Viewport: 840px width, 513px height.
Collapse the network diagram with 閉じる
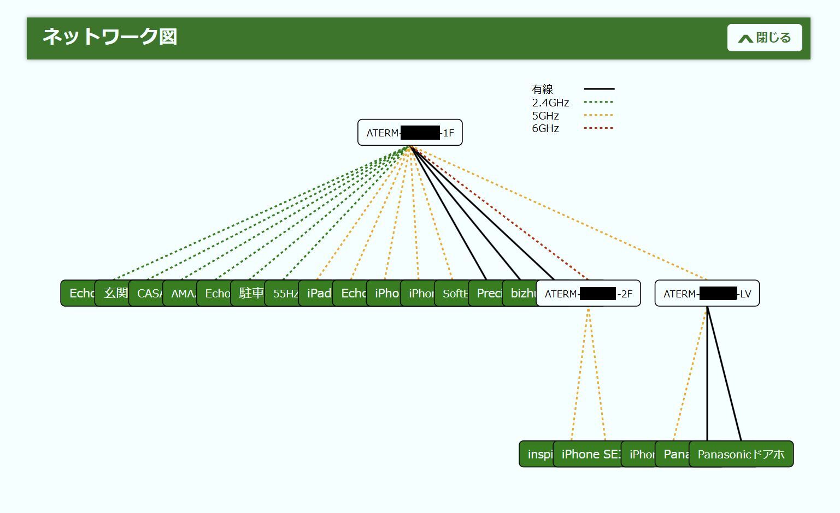pos(764,38)
